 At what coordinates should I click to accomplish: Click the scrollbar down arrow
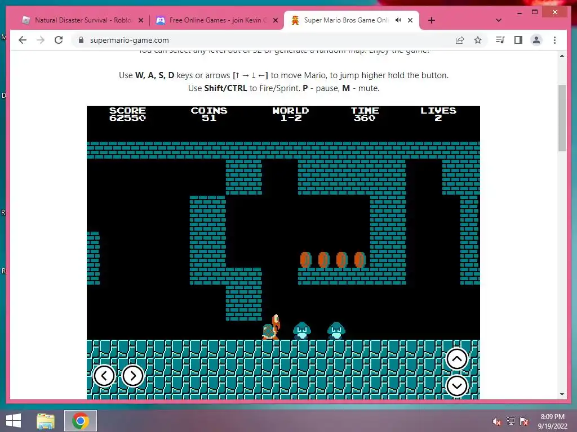point(562,394)
